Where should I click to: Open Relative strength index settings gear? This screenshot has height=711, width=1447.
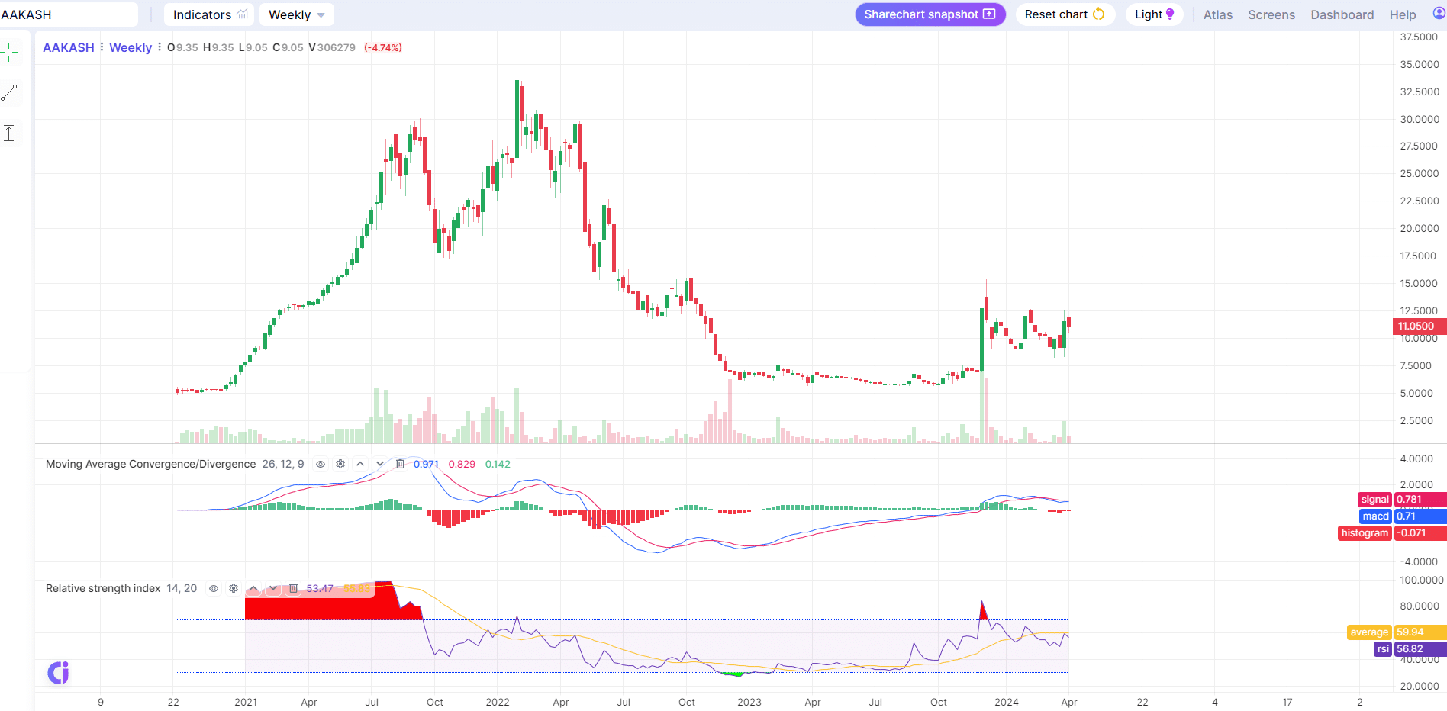tap(234, 588)
